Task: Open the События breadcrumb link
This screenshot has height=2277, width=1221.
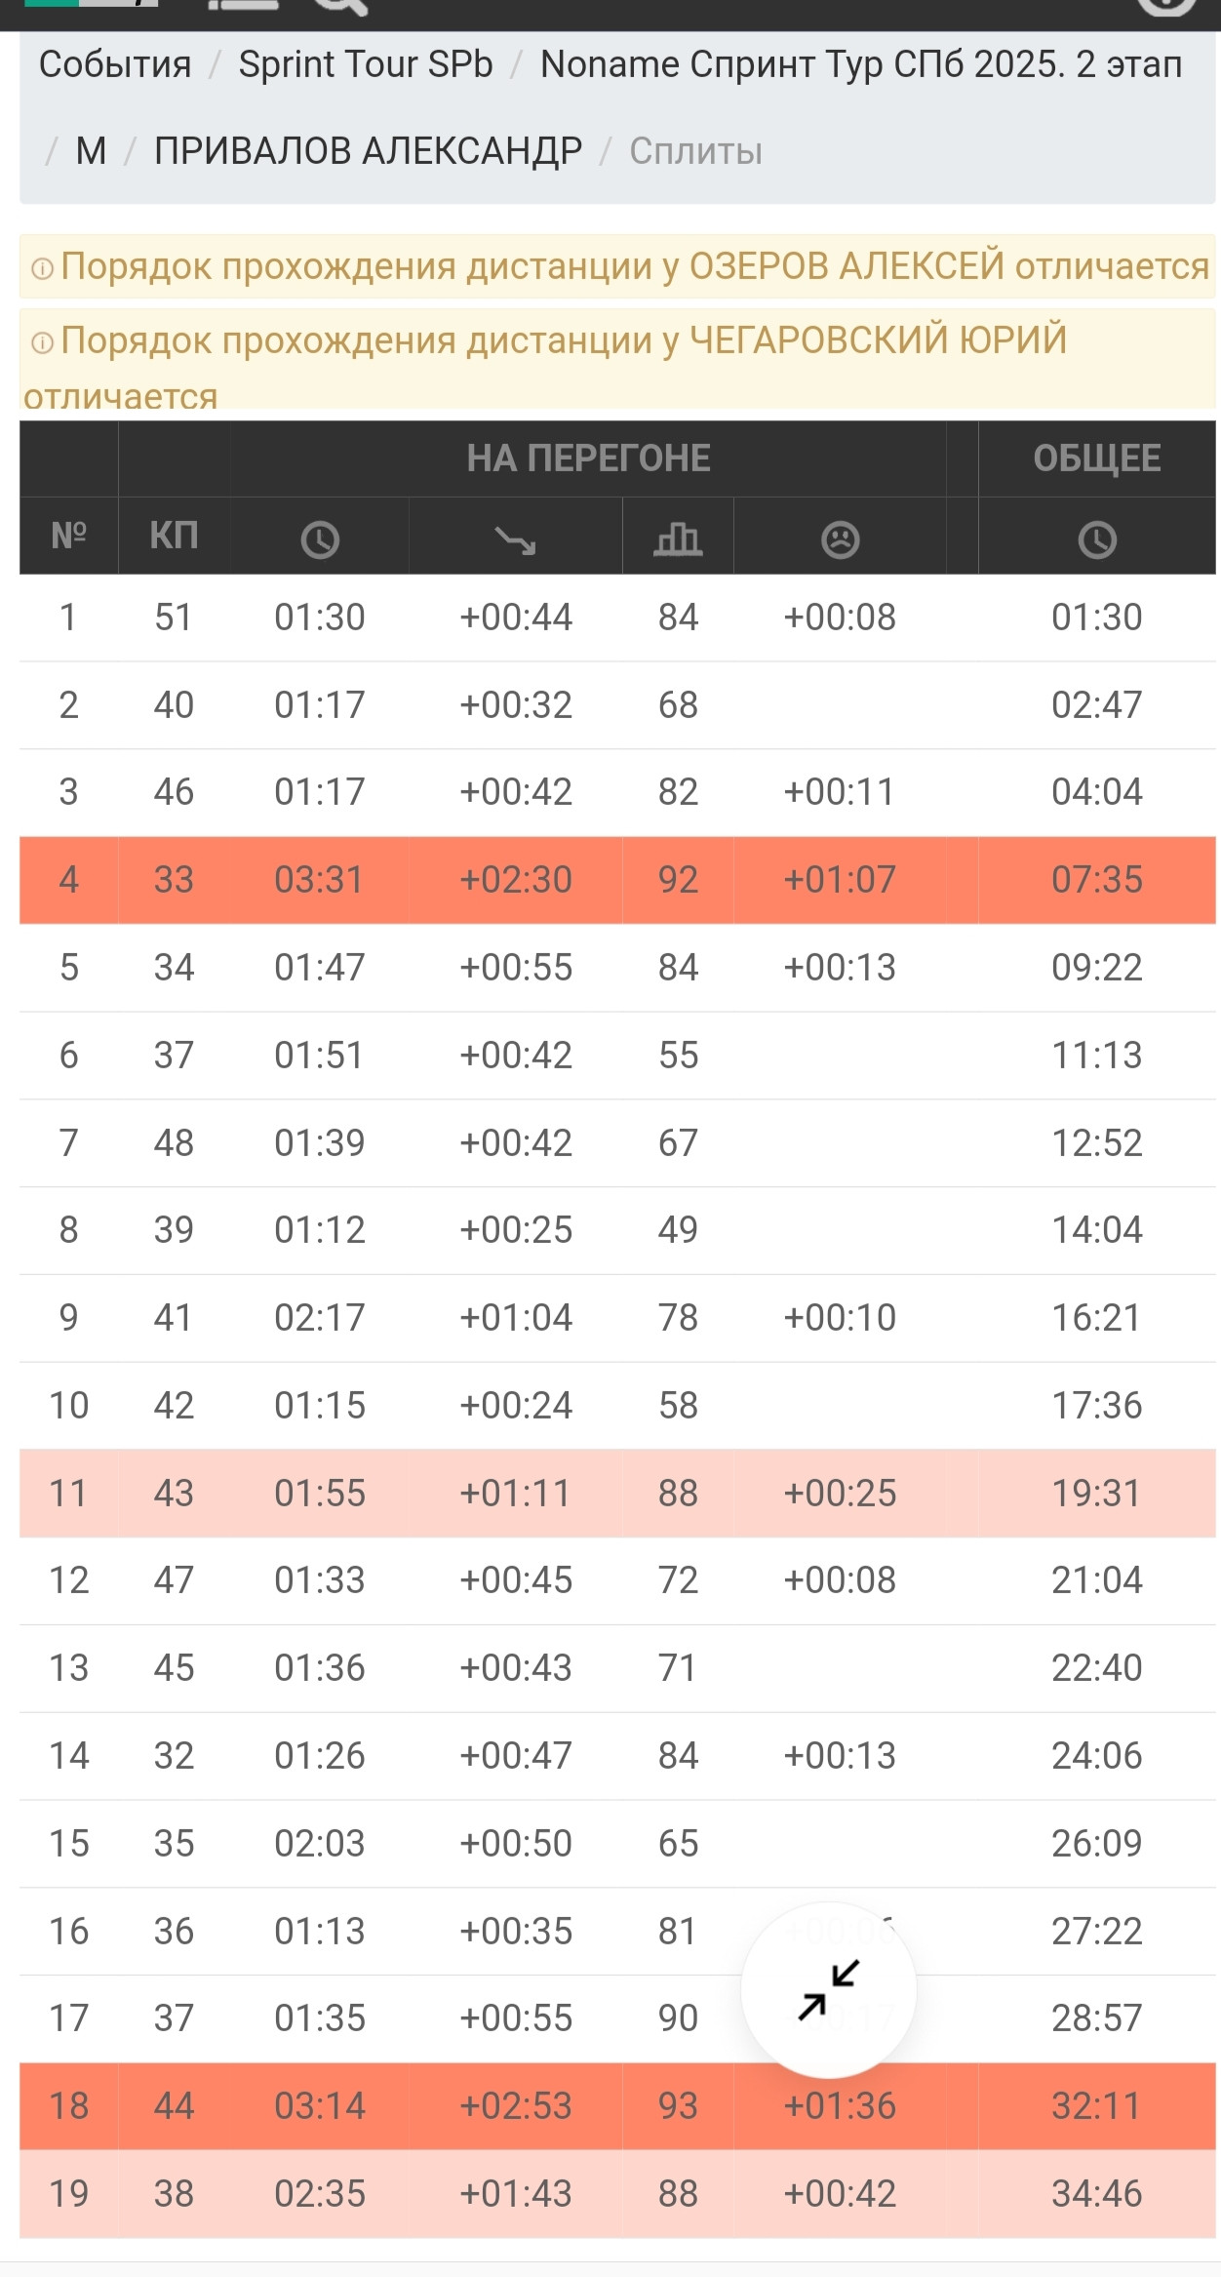Action: click(115, 64)
